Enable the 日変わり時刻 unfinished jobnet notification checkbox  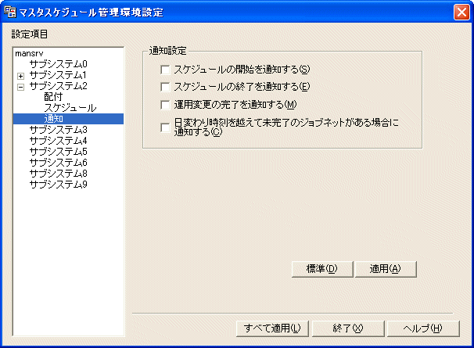pyautogui.click(x=165, y=127)
